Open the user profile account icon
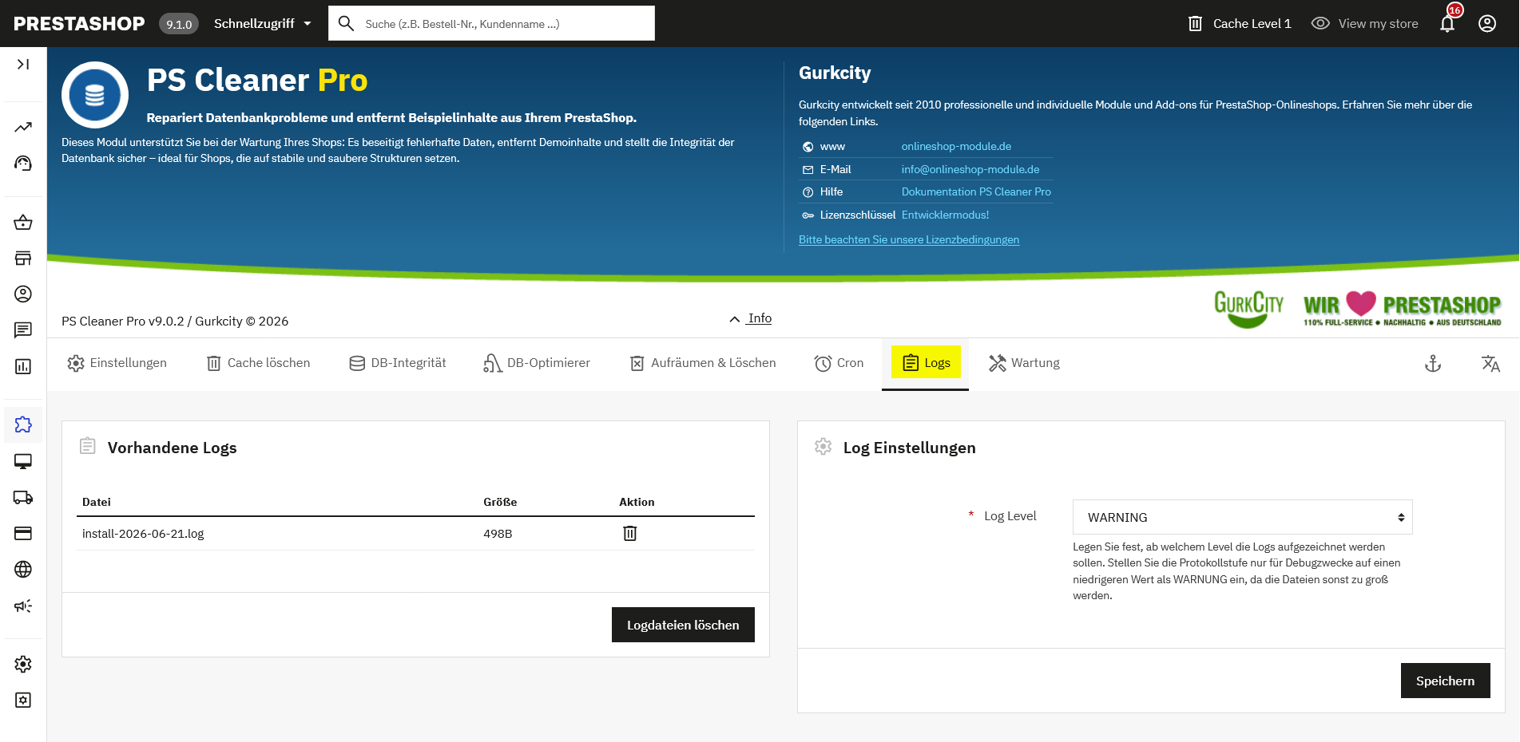1520x742 pixels. pos(1487,23)
